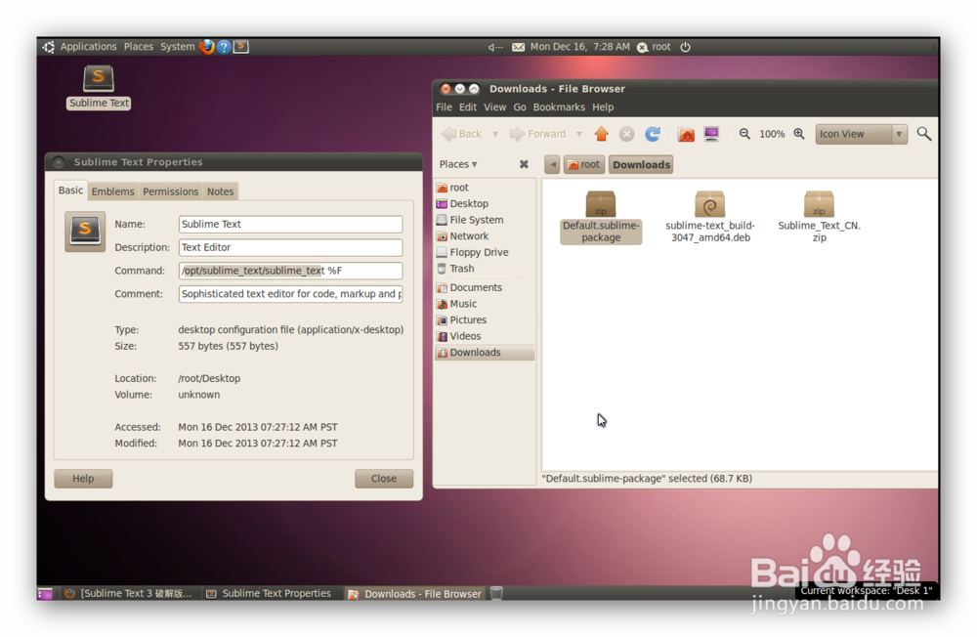Select sublime-text_build-3047_amd64.deb file

click(709, 217)
